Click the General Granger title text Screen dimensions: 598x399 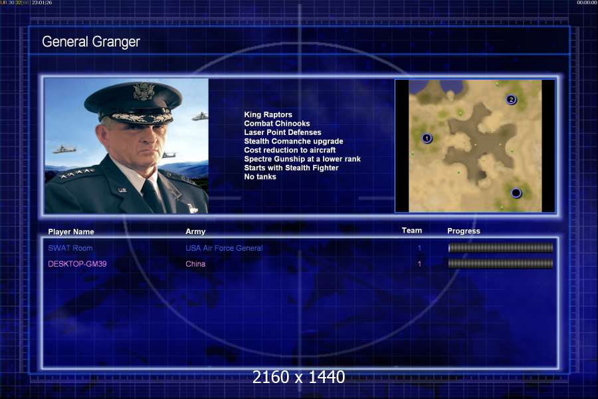pyautogui.click(x=91, y=42)
